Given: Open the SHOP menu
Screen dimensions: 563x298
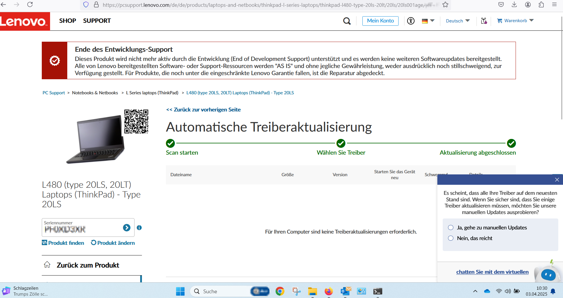Looking at the screenshot, I should pos(68,21).
